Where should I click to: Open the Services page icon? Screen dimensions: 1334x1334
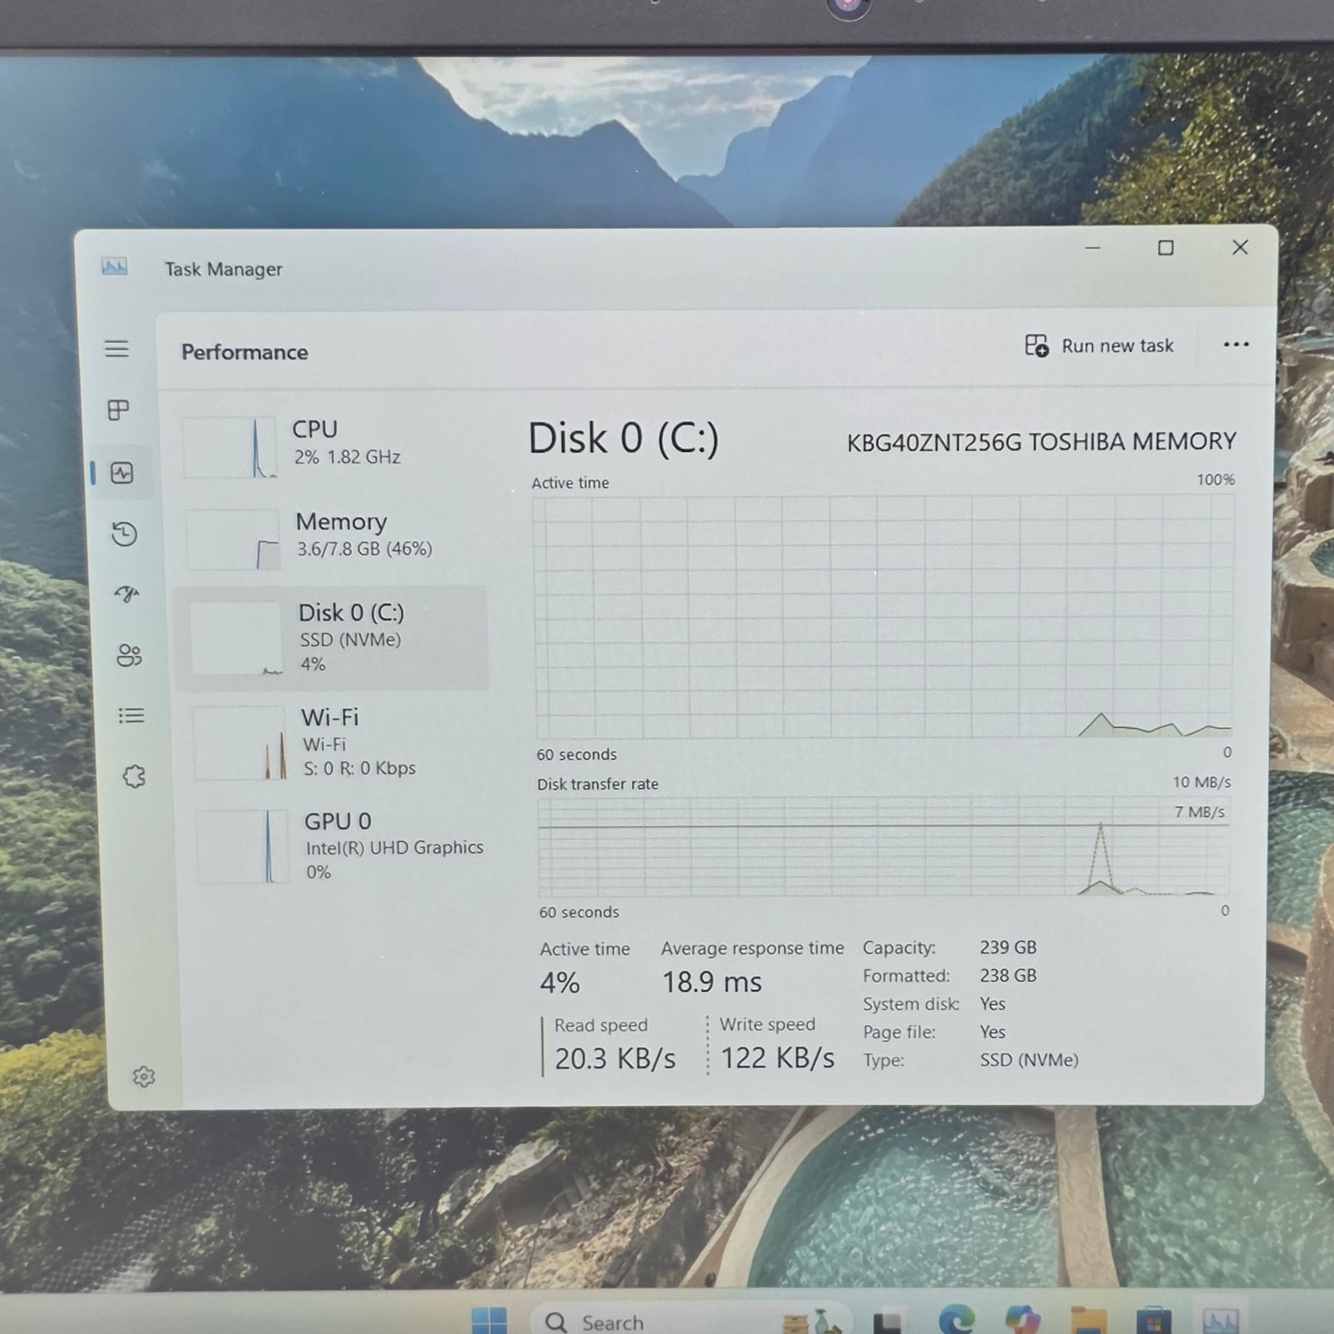coord(134,777)
